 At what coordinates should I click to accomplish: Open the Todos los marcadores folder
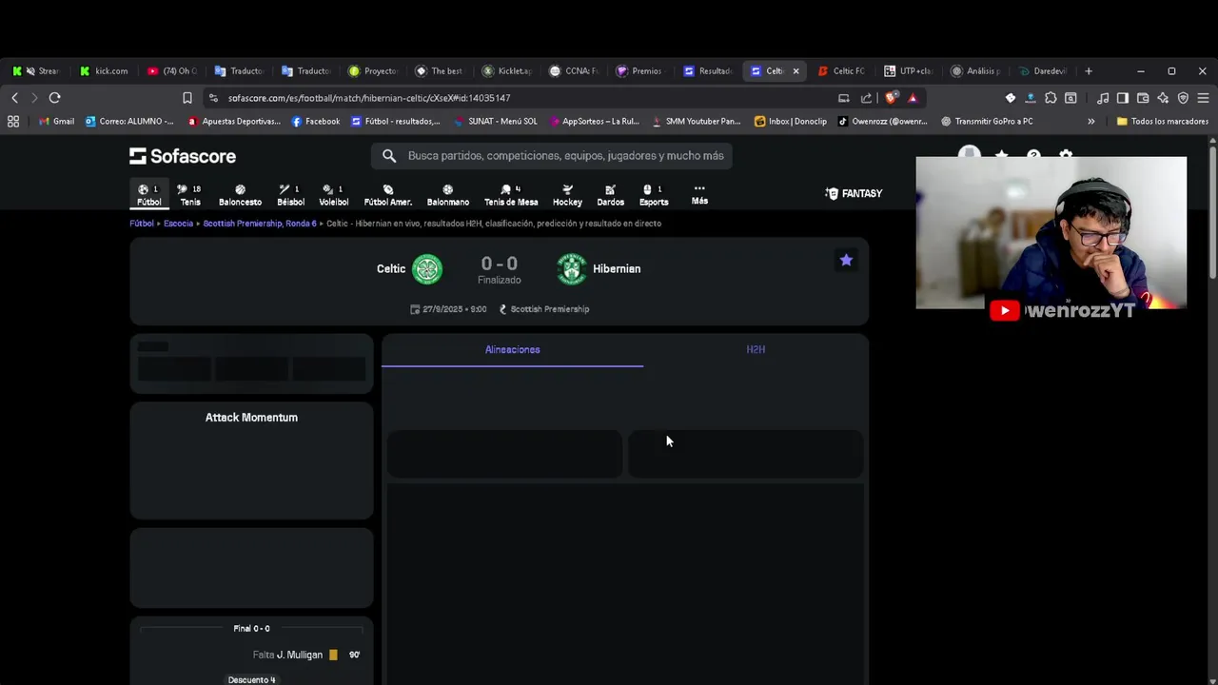click(x=1162, y=122)
